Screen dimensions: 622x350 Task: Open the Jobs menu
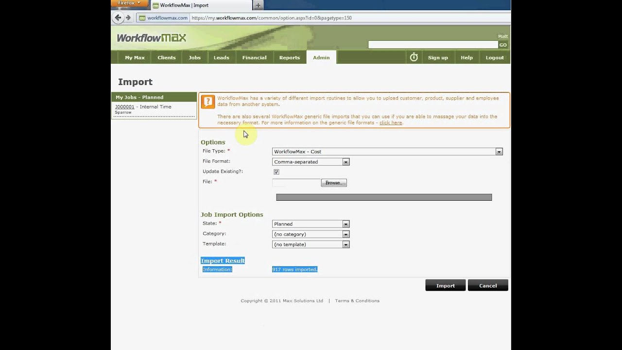click(x=194, y=57)
